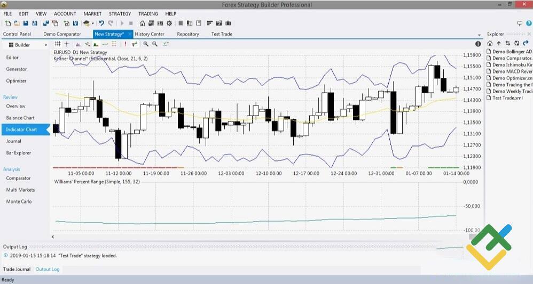The width and height of the screenshot is (533, 284).
Task: Open the STRATEGY menu
Action: coord(120,14)
